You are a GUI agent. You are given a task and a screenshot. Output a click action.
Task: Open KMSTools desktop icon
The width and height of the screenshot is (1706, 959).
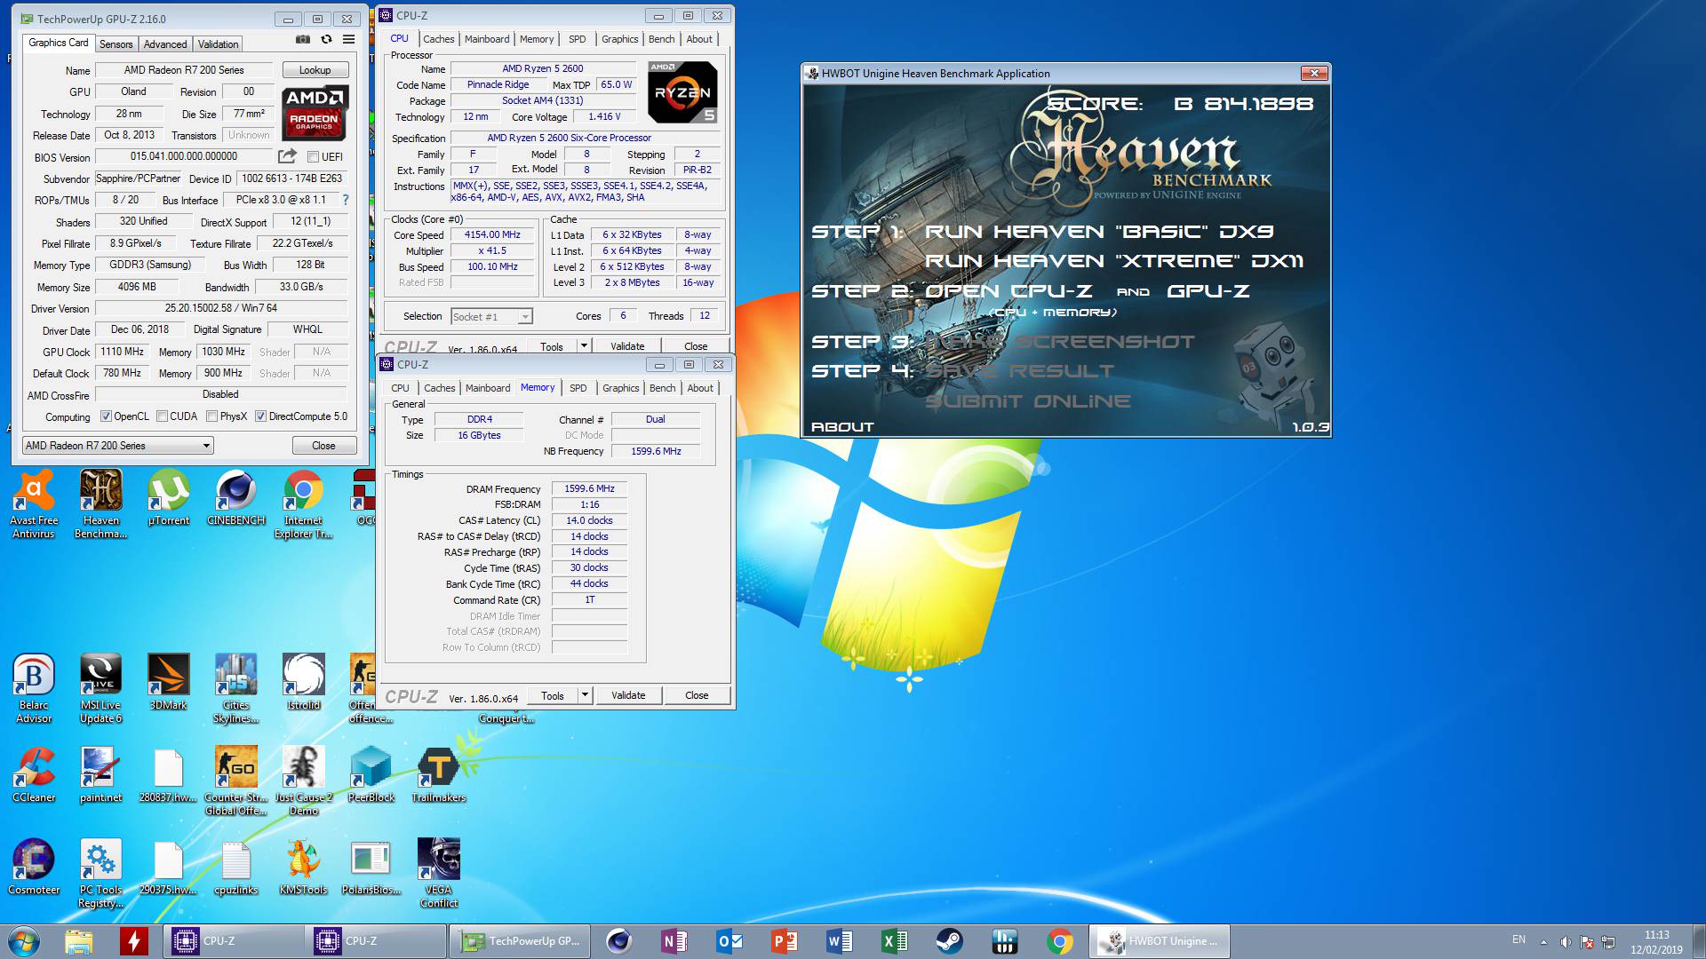[304, 867]
